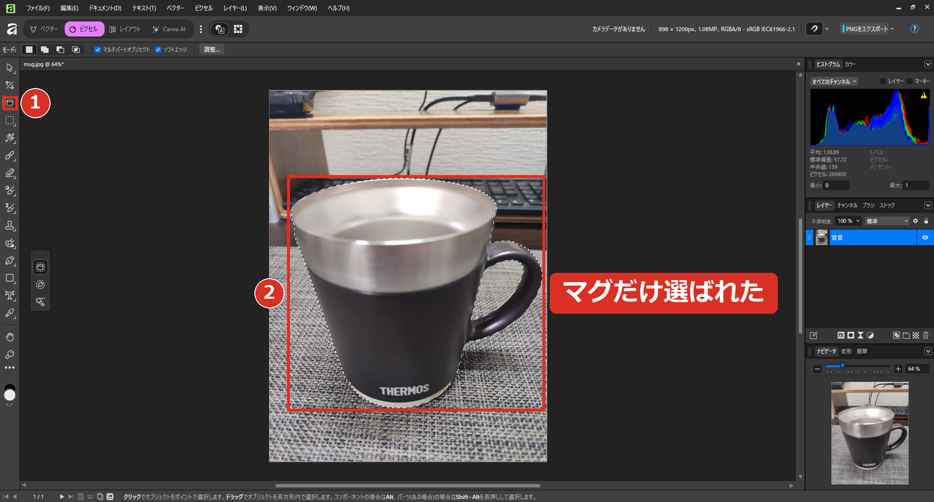Open the Layers panel options menu
Image resolution: width=934 pixels, height=502 pixels.
click(928, 205)
